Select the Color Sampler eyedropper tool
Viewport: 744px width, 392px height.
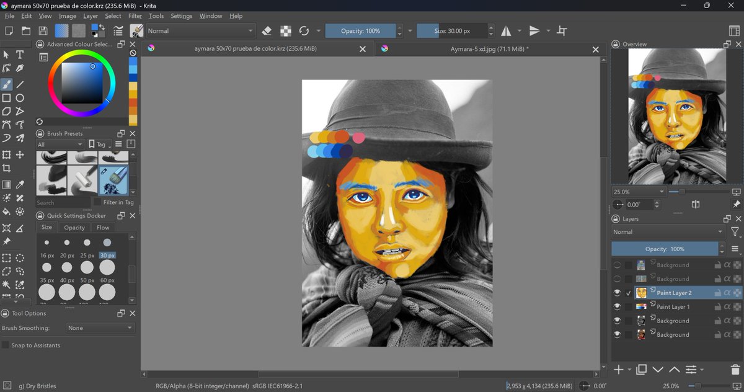click(x=20, y=185)
